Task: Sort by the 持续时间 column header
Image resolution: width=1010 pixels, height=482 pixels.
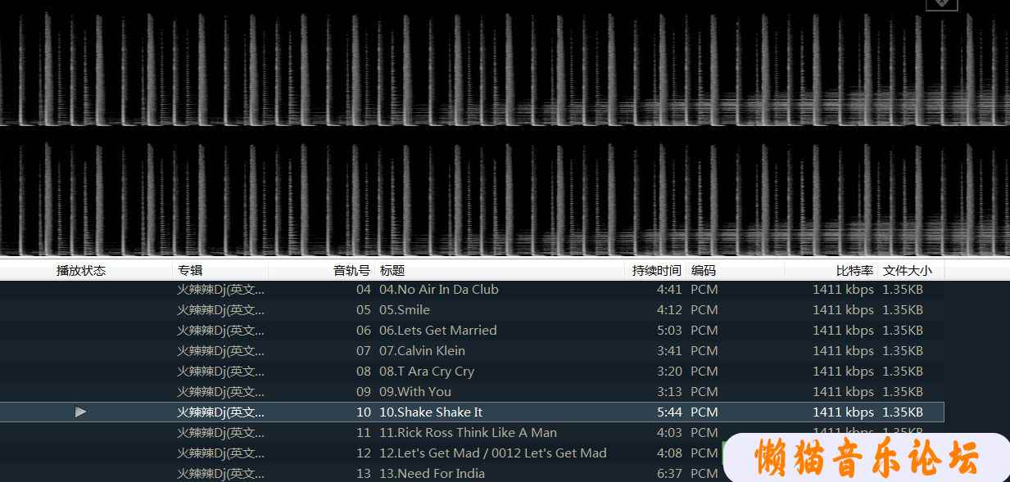Action: click(657, 270)
